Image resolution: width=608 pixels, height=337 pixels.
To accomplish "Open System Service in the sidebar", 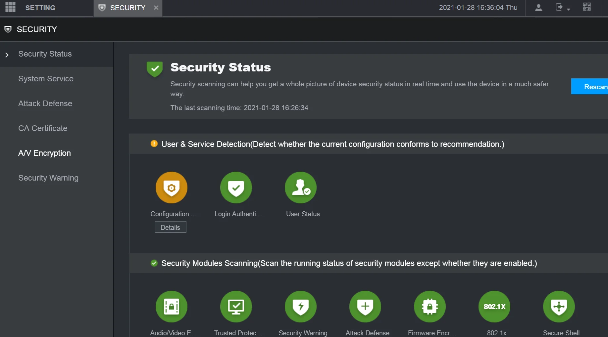I will [x=46, y=79].
